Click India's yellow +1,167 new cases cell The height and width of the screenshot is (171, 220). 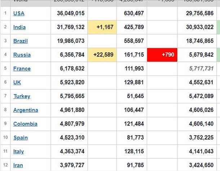(x=101, y=27)
